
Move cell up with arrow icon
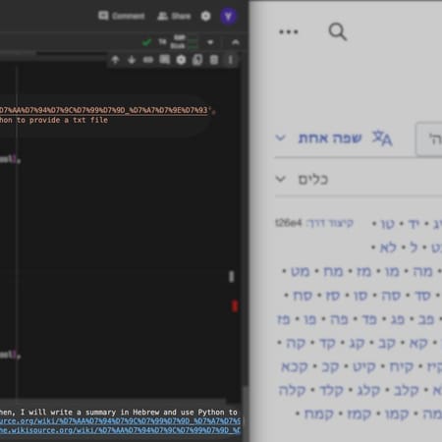coord(115,60)
